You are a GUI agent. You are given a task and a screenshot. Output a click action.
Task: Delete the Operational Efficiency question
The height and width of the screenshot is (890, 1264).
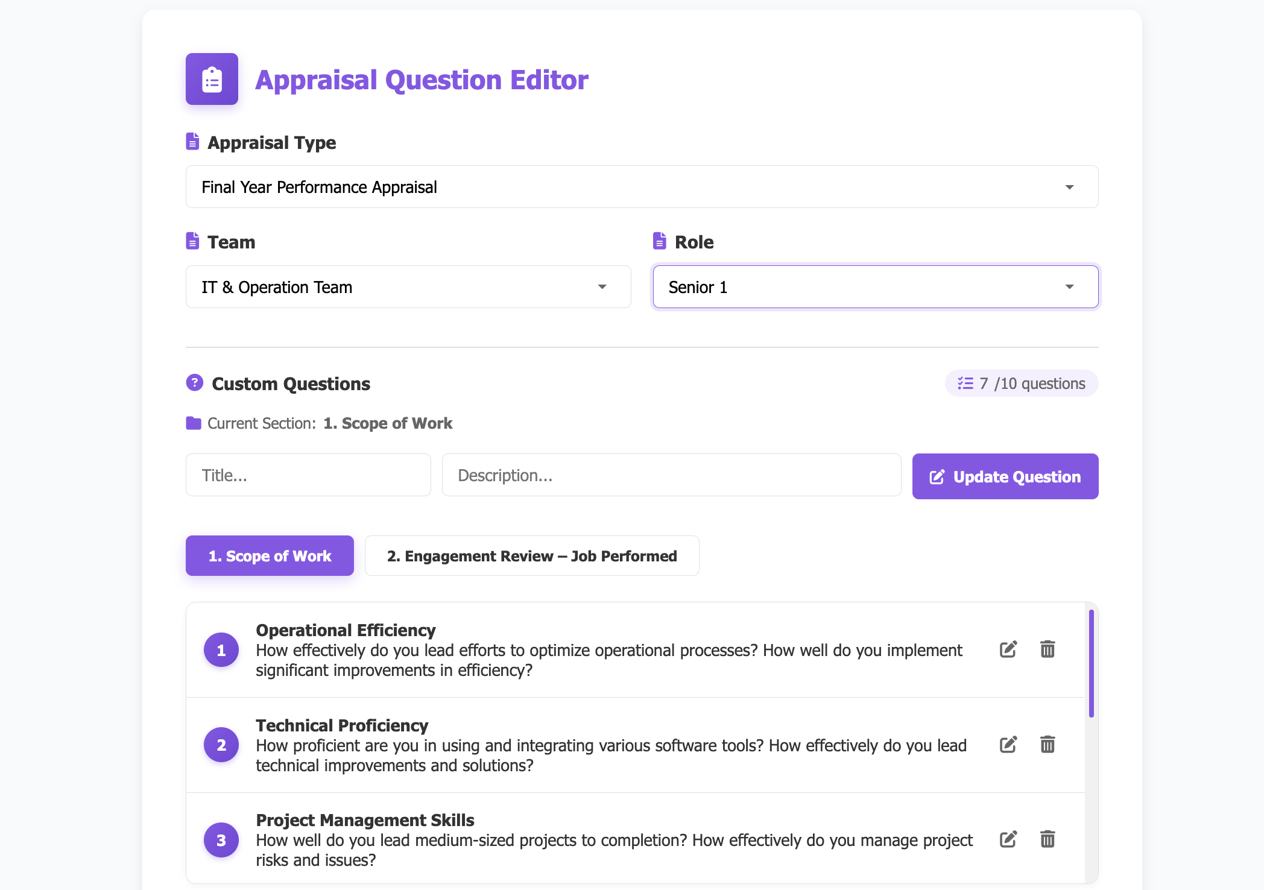coord(1048,649)
